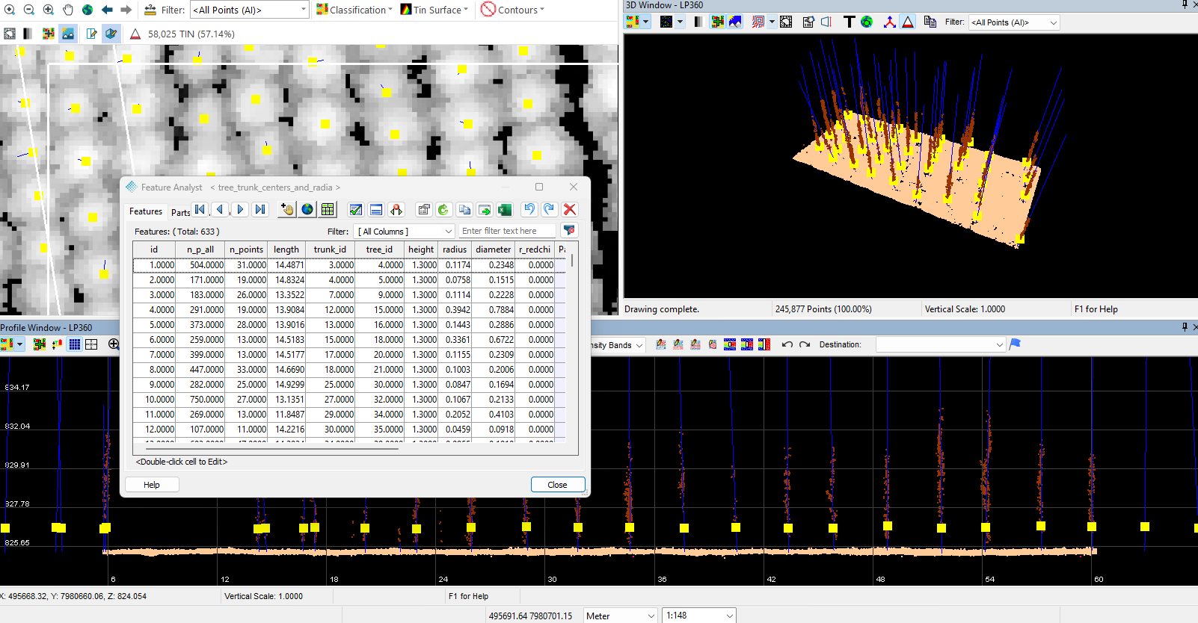The image size is (1198, 623).
Task: Select the pan hand tool in map toolbar
Action: pos(68,10)
